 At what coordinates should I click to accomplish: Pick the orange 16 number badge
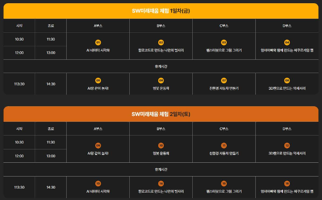pos(287,183)
